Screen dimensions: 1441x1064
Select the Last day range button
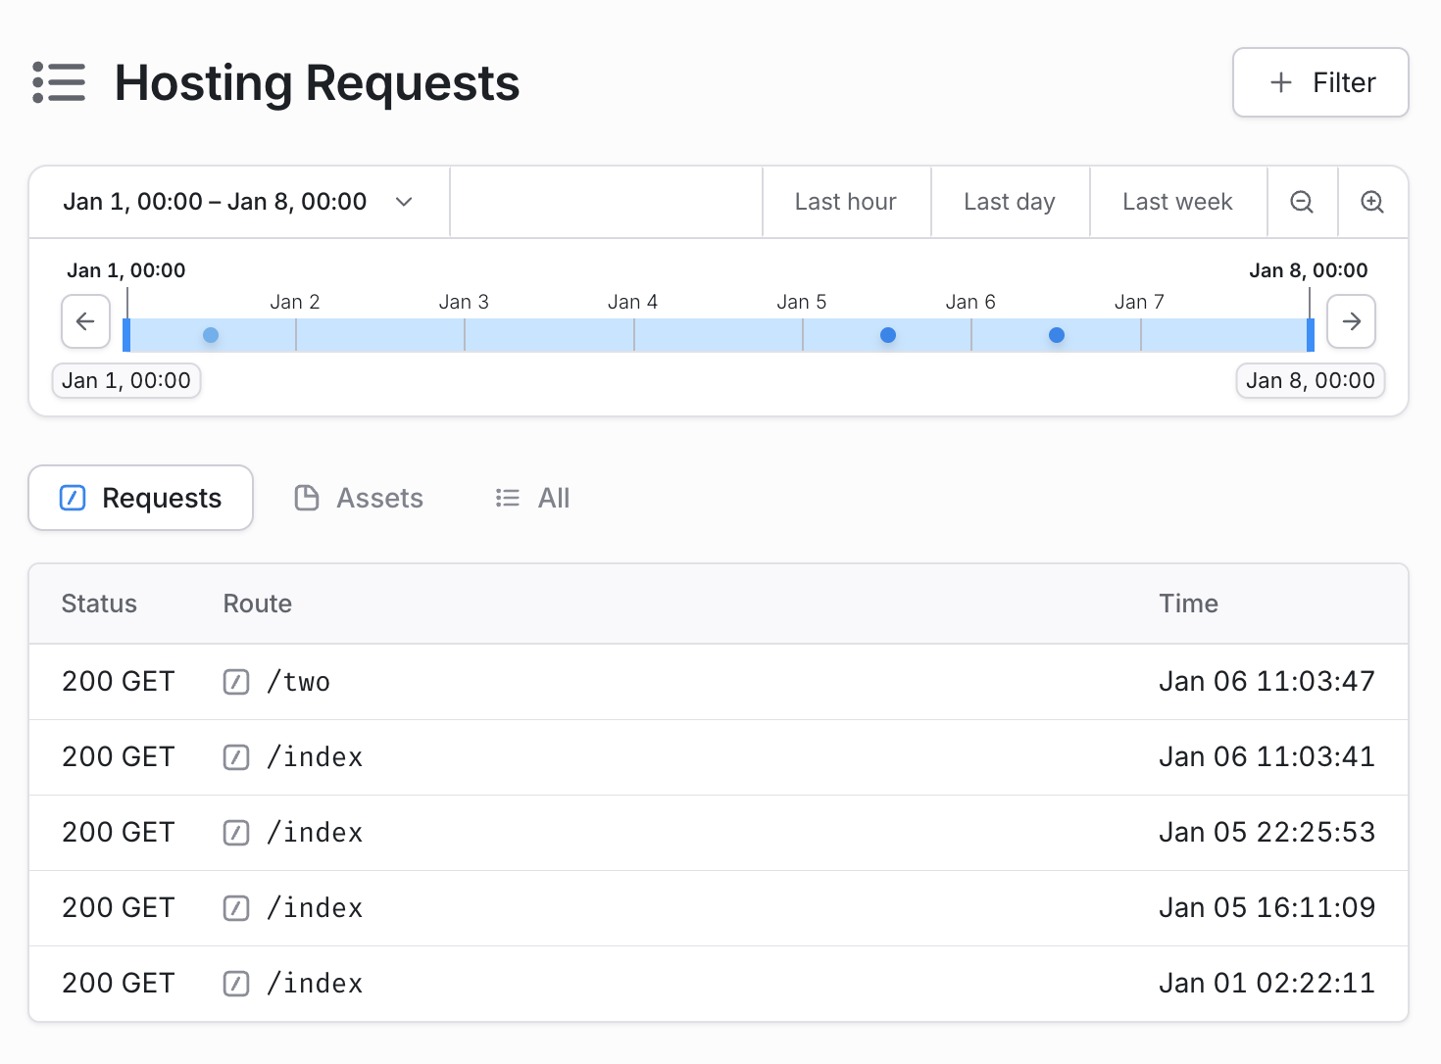(x=1010, y=202)
